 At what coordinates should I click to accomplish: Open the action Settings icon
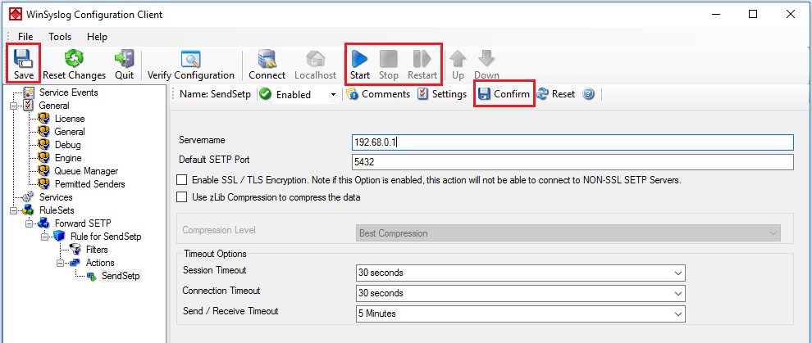click(x=442, y=94)
